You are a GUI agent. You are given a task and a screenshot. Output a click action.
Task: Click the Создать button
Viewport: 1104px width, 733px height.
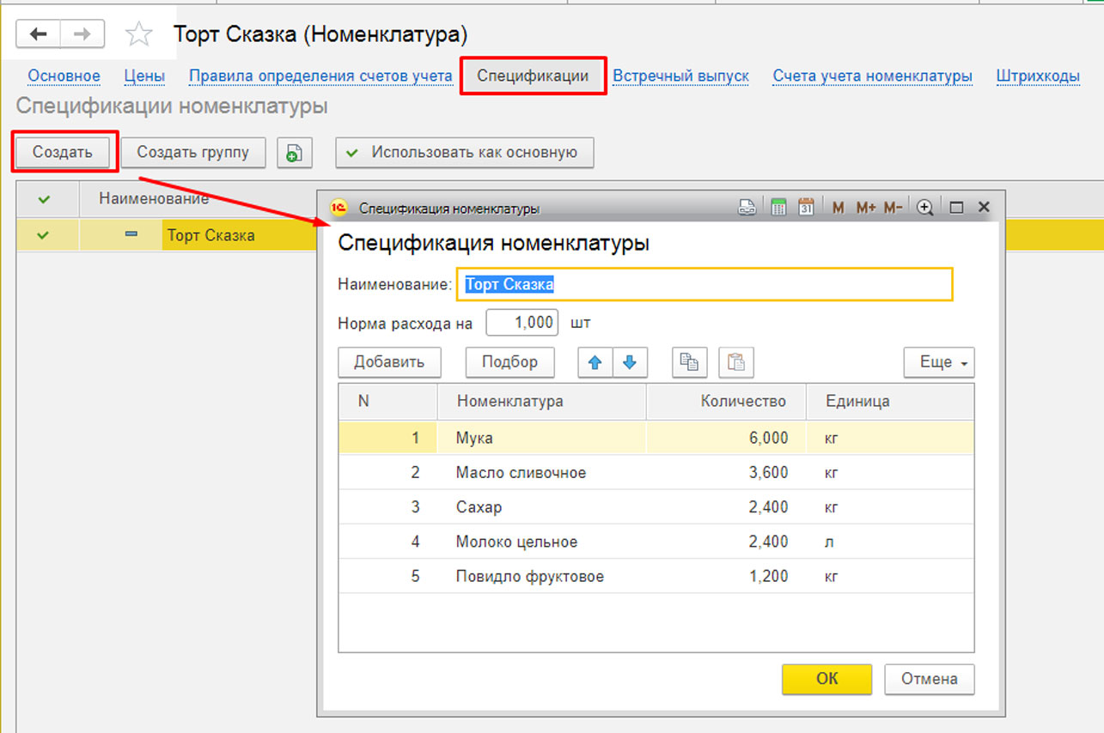(63, 153)
